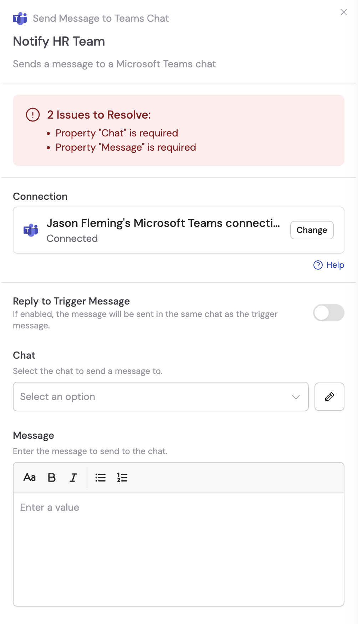
Task: Close the Send Message to Teams Chat panel
Action: click(343, 12)
